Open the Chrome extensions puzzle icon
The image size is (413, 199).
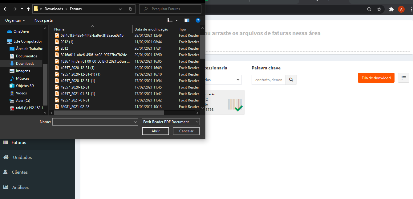coord(391,9)
